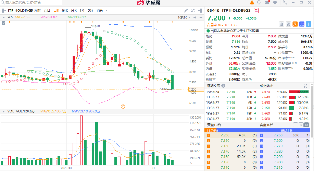Image resolution: width=314 pixels, height=171 pixels.
Task: Click MA100:8.12 indicator label
Action: (x=77, y=18)
